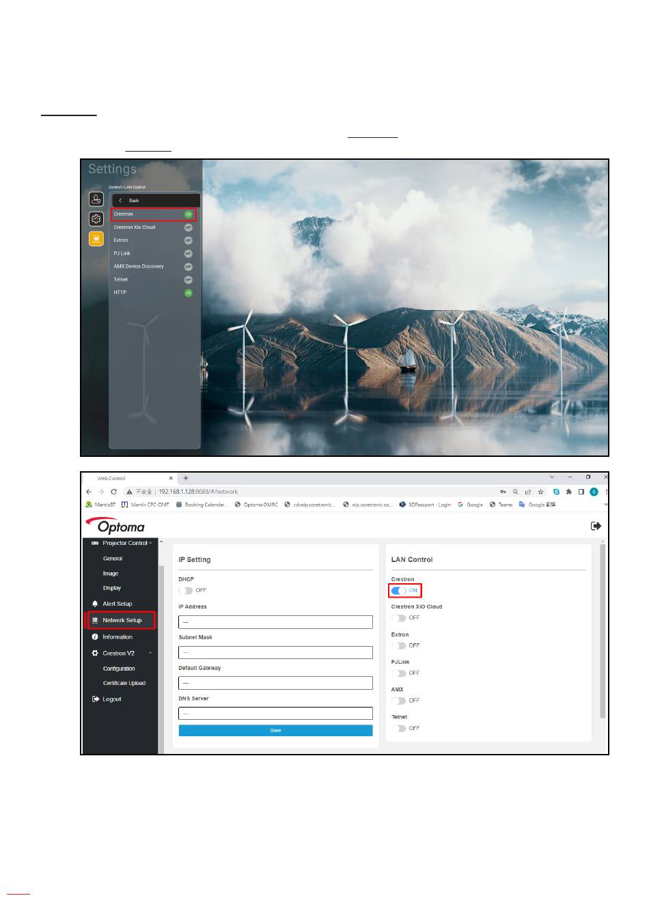Open a new browser tab with plus
The height and width of the screenshot is (924, 649).
186,478
